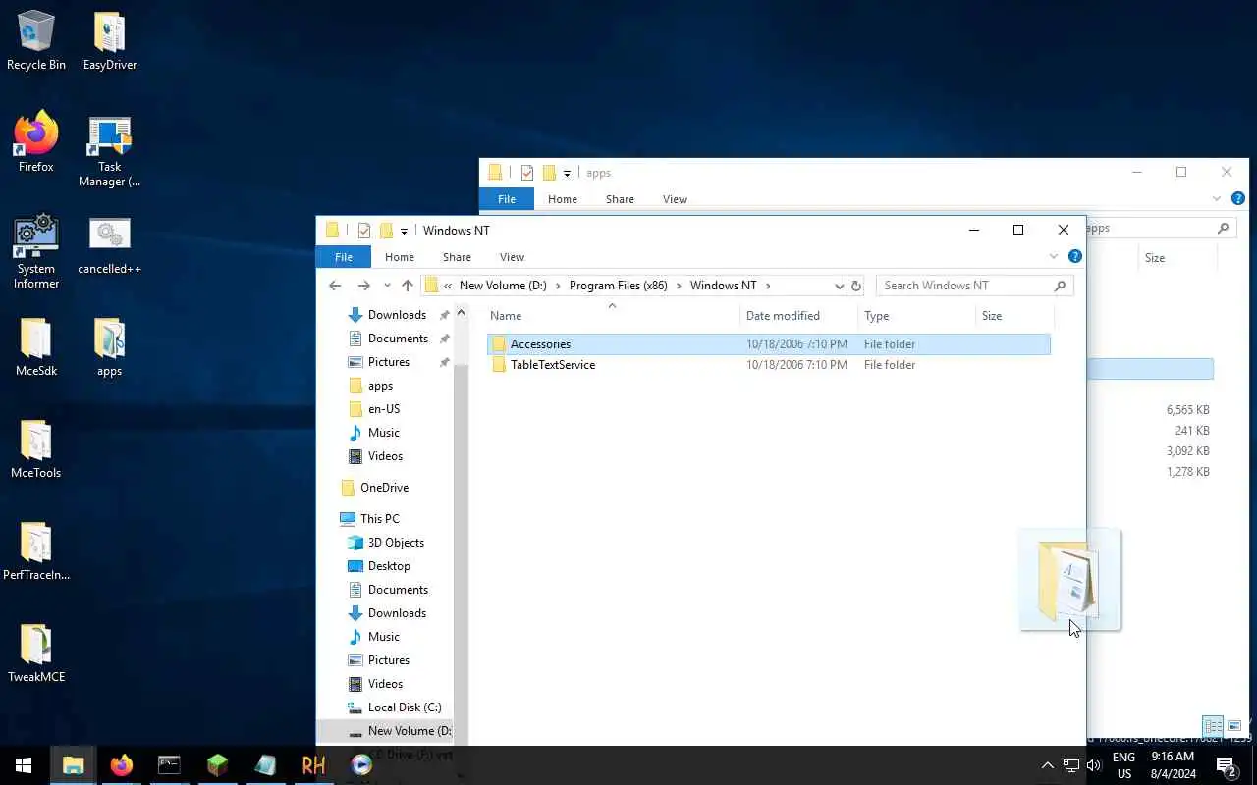Select en-US in the navigation pane

tap(383, 409)
